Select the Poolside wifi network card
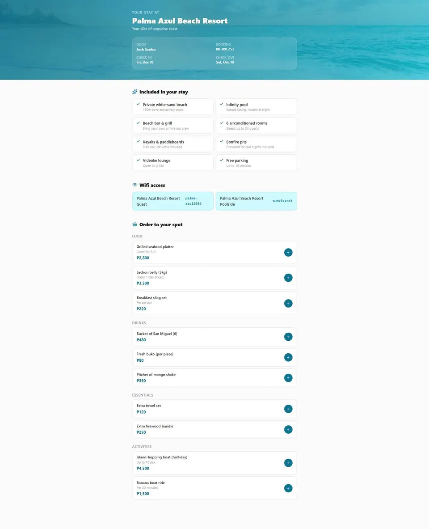The image size is (429, 529). [x=257, y=201]
